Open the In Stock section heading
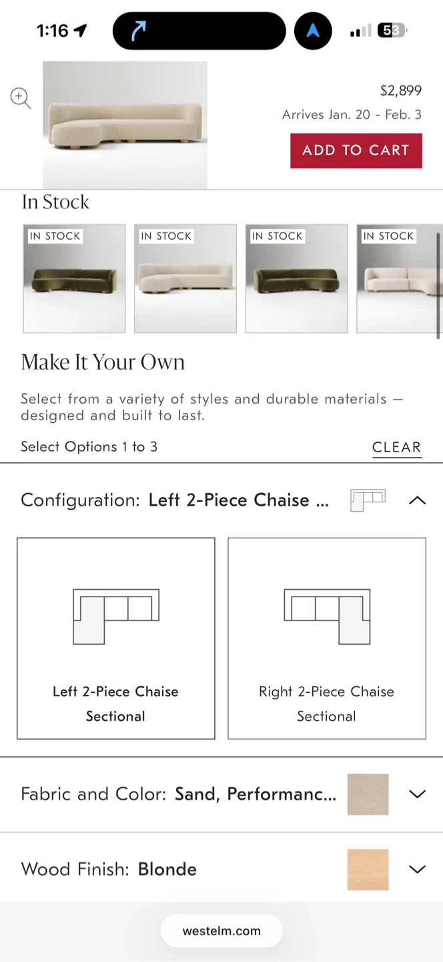The image size is (443, 962). coord(55,201)
